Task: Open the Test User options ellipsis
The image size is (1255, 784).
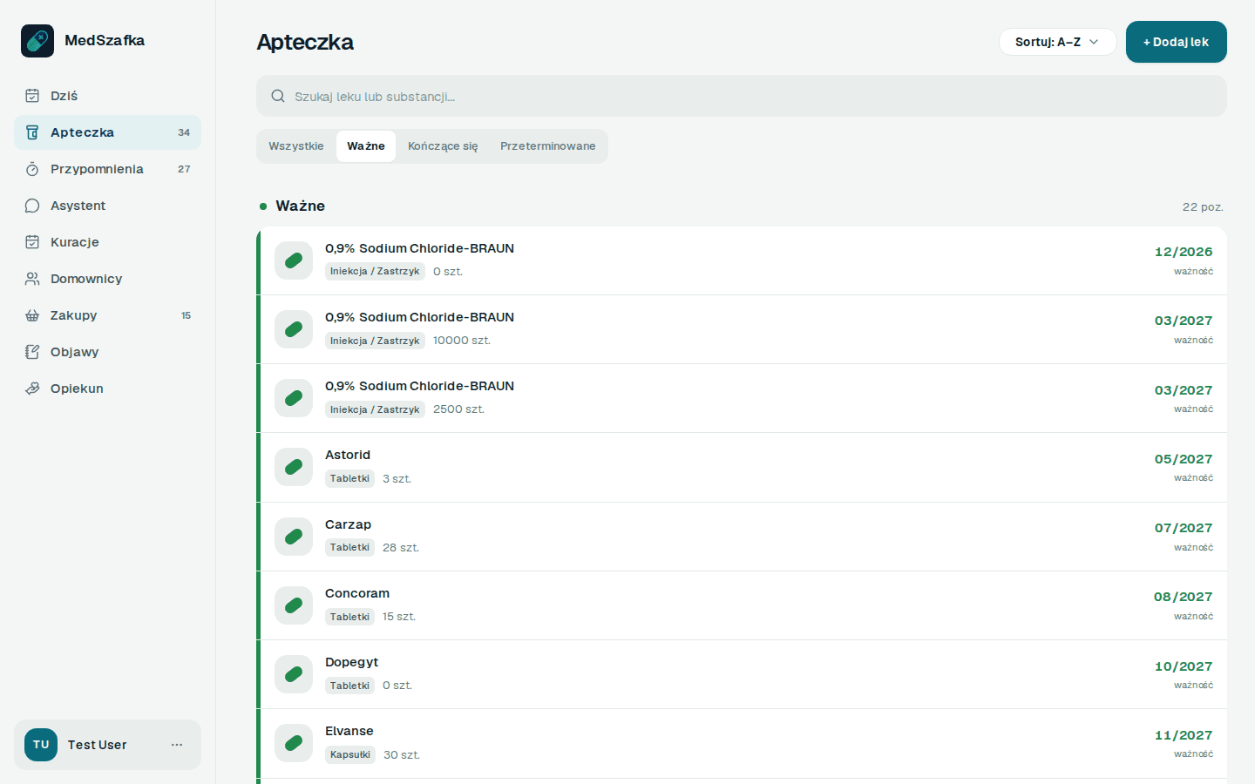Action: pos(177,745)
